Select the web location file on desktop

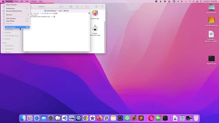click(211, 36)
